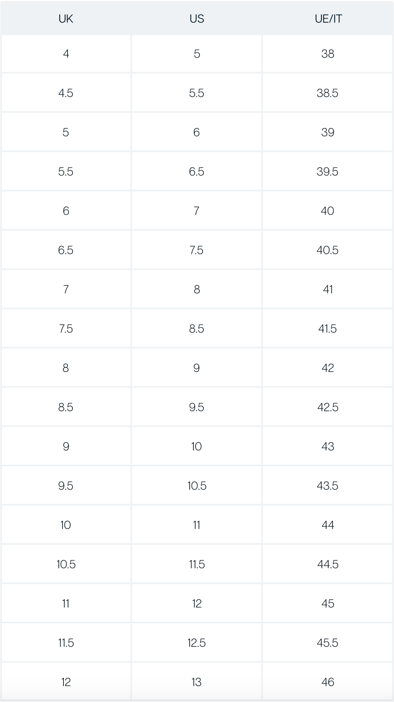This screenshot has height=702, width=394.
Task: Select UE/IT size 43.5 cell
Action: tap(327, 486)
